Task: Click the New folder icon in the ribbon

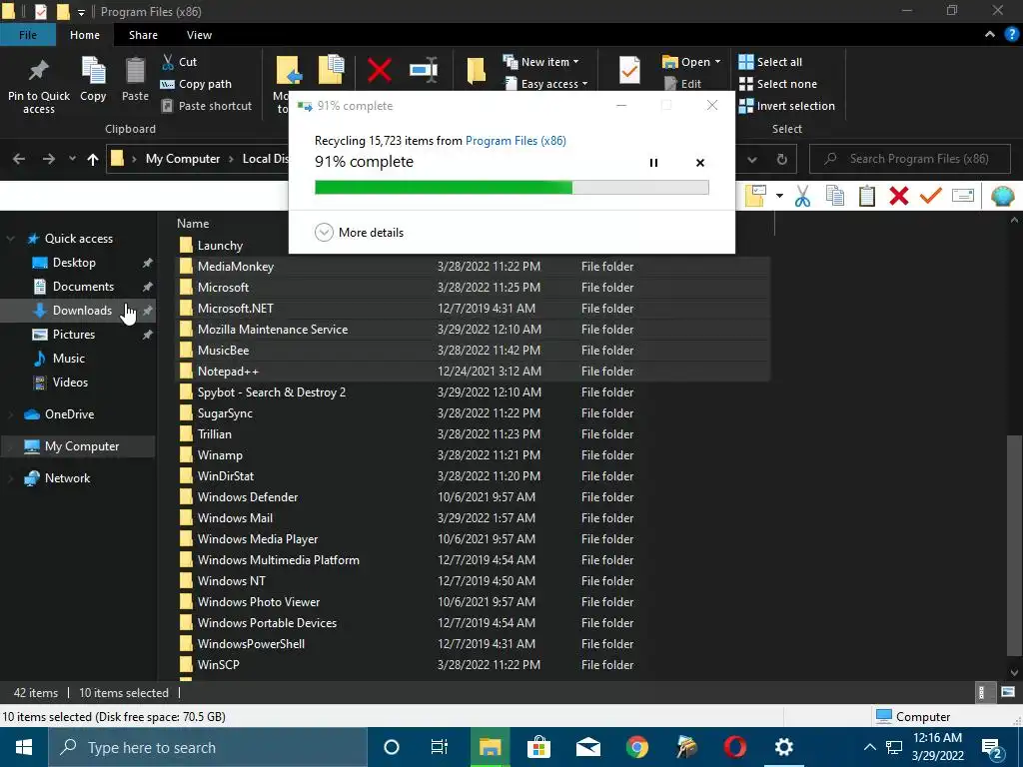Action: point(476,71)
